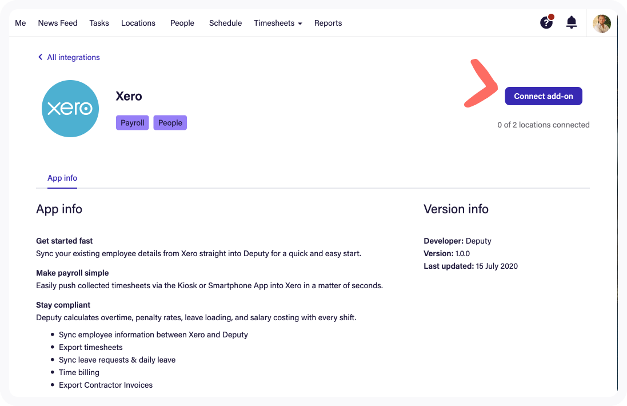Click 'Export Contractor Invoices' bullet

106,385
